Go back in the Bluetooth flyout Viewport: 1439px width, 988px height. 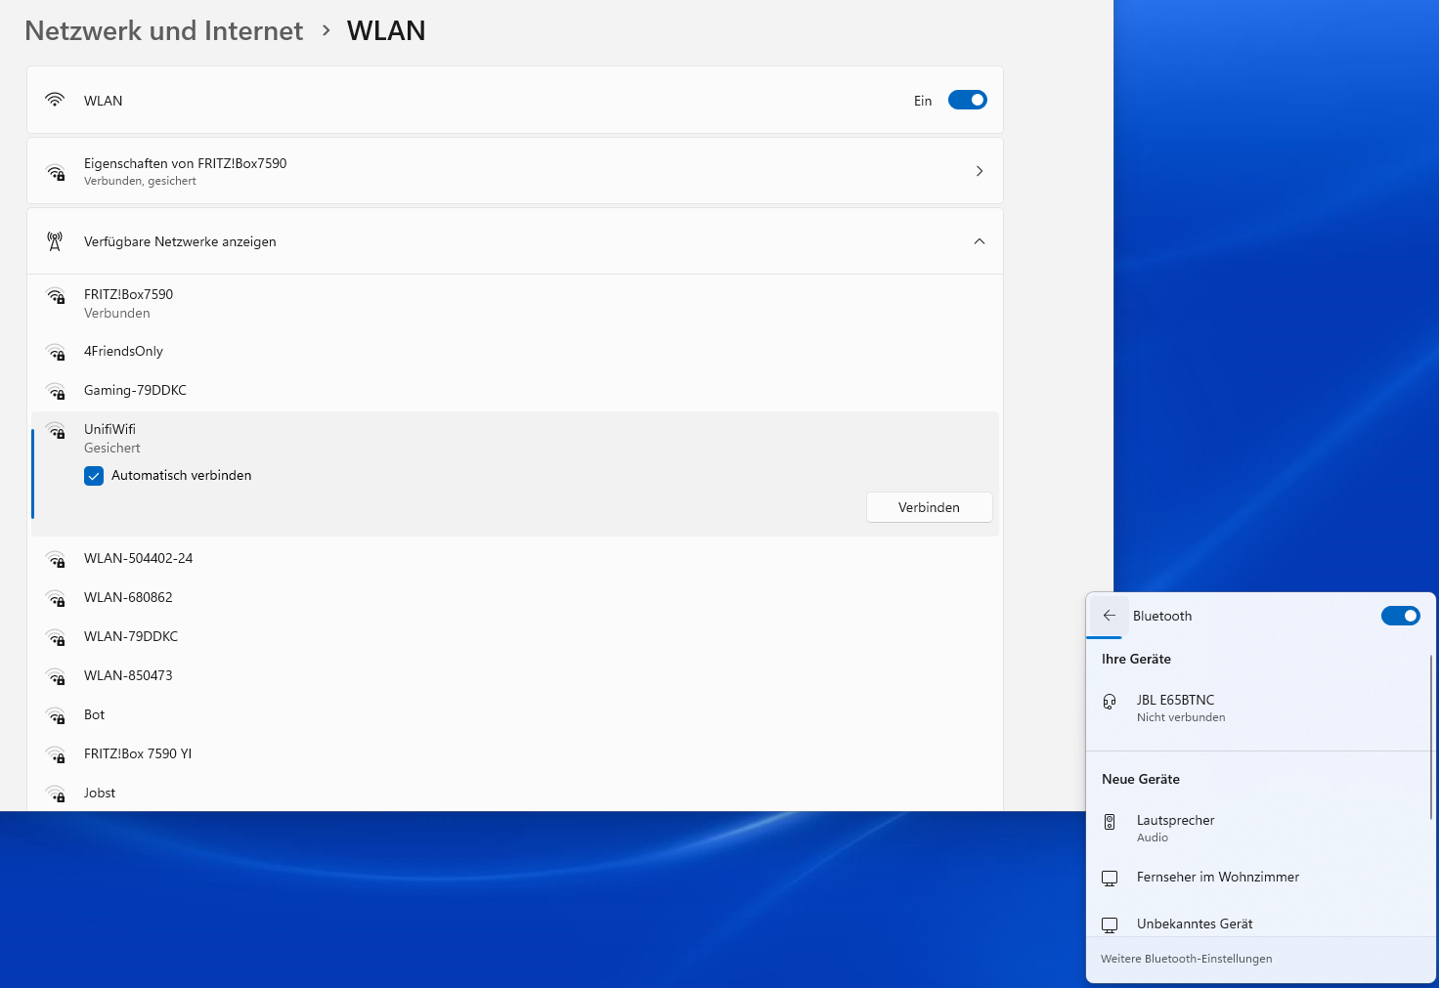tap(1109, 616)
